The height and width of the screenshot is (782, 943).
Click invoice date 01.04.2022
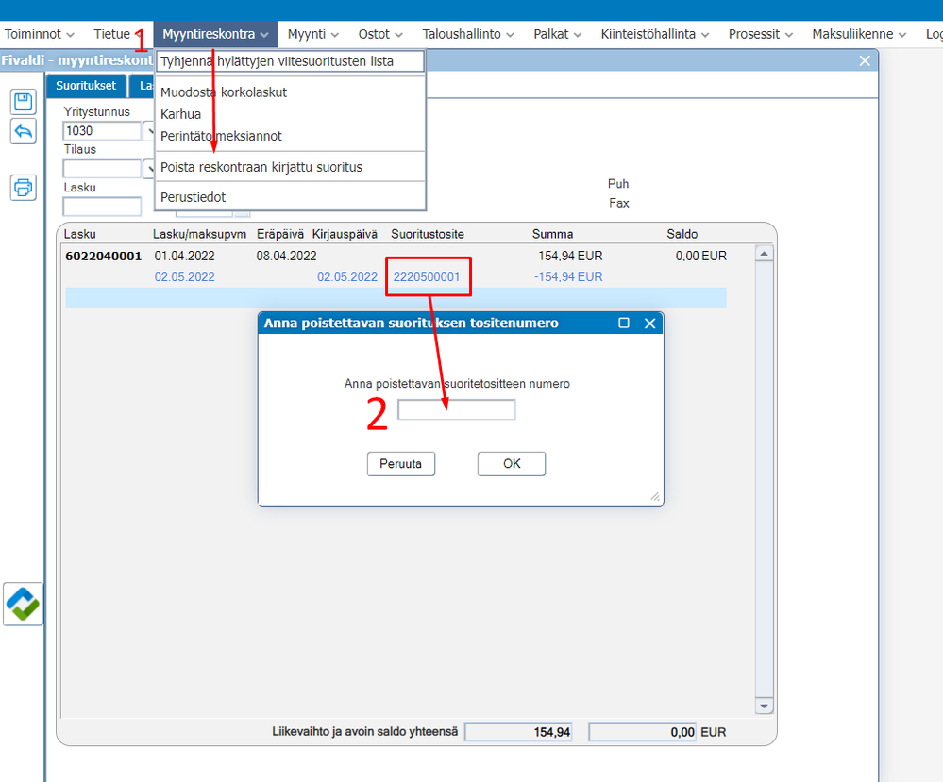click(x=185, y=256)
